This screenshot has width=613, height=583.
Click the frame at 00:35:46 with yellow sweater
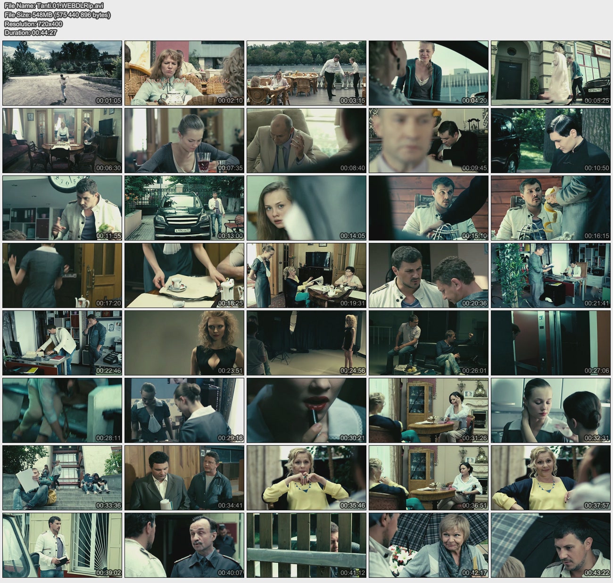306,478
